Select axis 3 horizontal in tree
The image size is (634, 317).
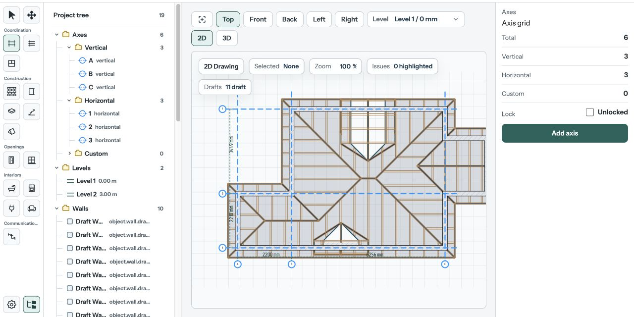pos(105,140)
